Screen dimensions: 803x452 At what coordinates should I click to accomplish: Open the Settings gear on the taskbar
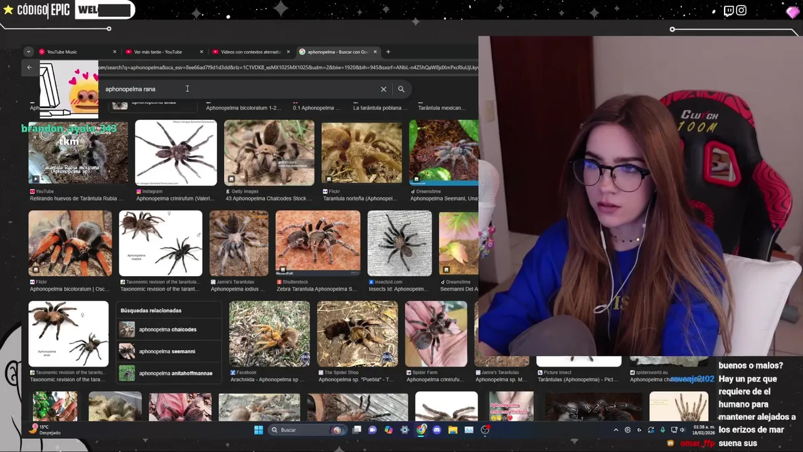pos(405,430)
